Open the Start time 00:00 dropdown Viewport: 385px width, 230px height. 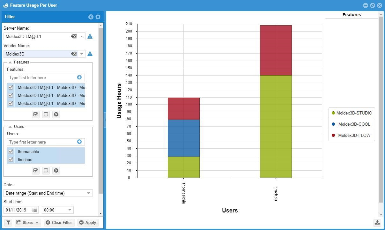[70, 210]
